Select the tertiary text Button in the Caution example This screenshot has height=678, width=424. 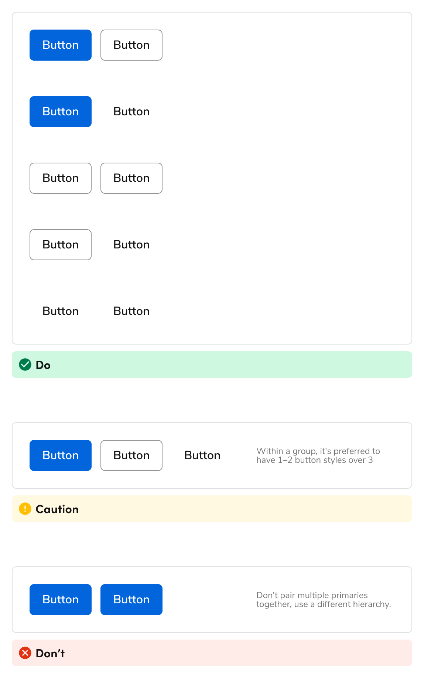click(202, 455)
